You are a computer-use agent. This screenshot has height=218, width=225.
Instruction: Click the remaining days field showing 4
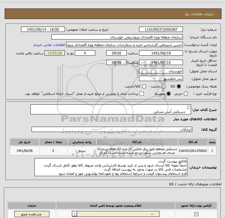pos(85,53)
